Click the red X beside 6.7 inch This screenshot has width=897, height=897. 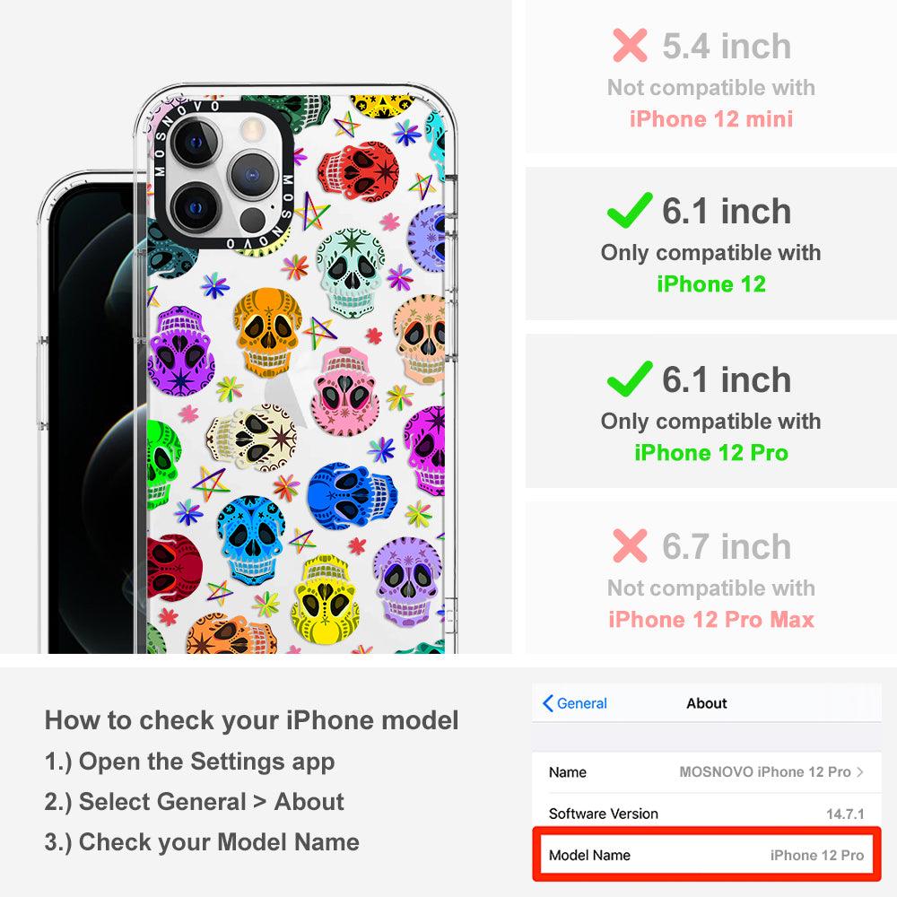[x=630, y=545]
